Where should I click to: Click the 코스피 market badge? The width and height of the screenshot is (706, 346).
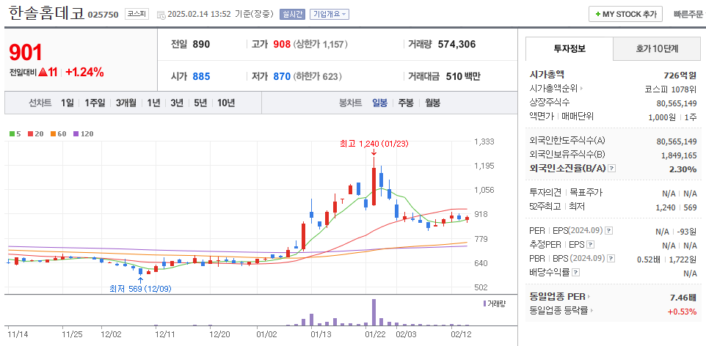[137, 14]
